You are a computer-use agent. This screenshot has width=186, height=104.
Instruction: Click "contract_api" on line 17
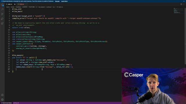22,46
